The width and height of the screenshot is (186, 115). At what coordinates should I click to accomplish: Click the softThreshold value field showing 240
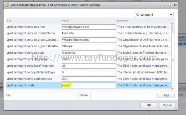(x=89, y=79)
